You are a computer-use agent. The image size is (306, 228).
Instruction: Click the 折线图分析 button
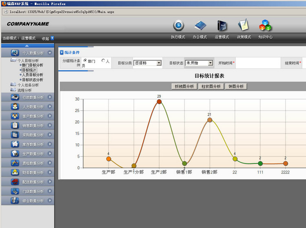coord(184,86)
